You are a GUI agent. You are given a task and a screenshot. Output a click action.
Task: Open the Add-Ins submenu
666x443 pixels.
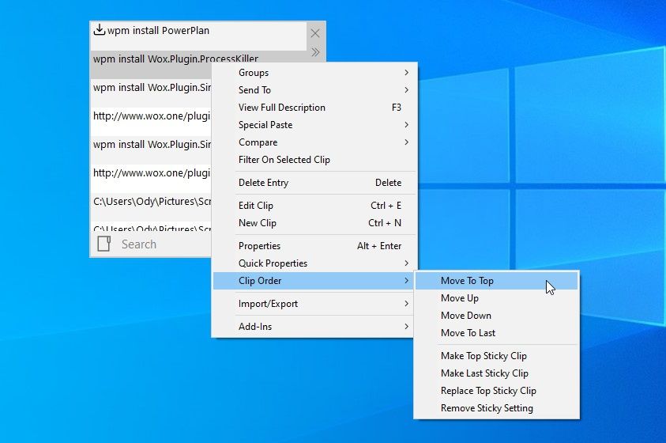click(x=314, y=327)
